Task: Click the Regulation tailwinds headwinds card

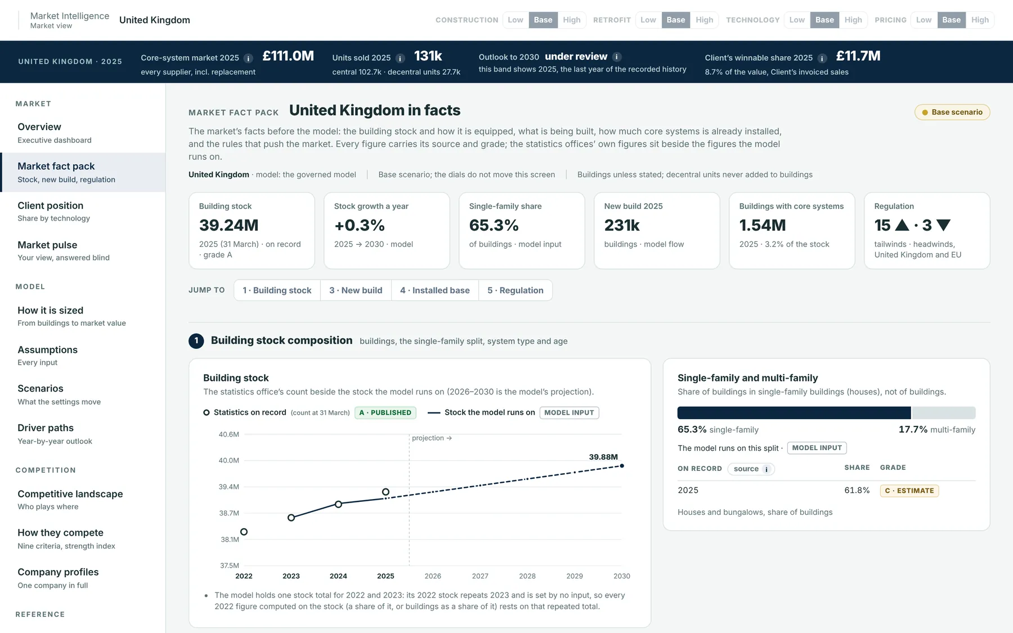Action: (x=927, y=231)
